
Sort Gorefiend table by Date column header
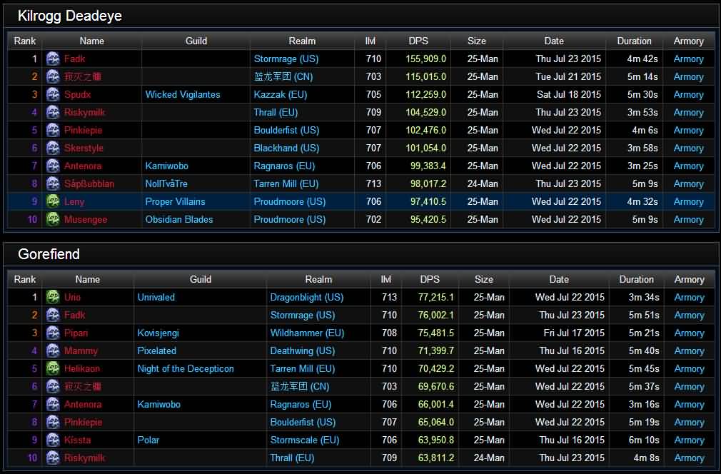(559, 279)
